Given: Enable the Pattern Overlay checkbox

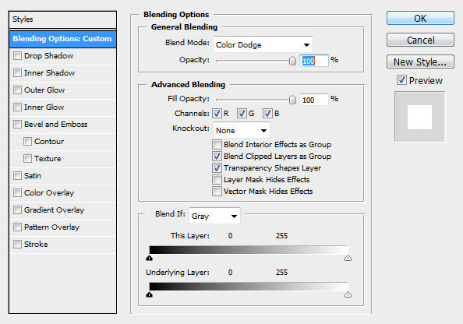Looking at the screenshot, I should [17, 227].
